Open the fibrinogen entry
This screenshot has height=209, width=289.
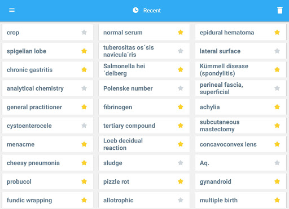[x=144, y=107]
